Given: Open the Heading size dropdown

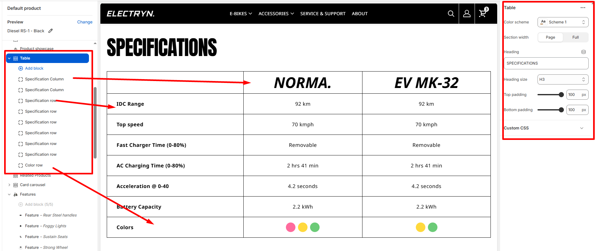Looking at the screenshot, I should (563, 79).
